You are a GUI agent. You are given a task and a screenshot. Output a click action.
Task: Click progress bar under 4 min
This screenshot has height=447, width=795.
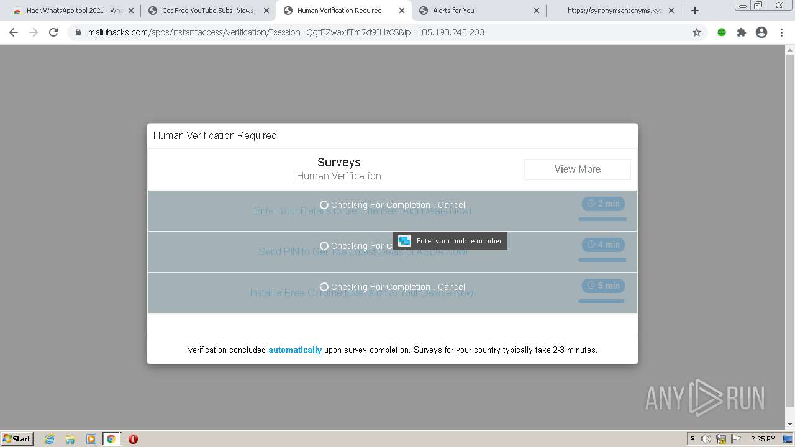click(x=602, y=260)
